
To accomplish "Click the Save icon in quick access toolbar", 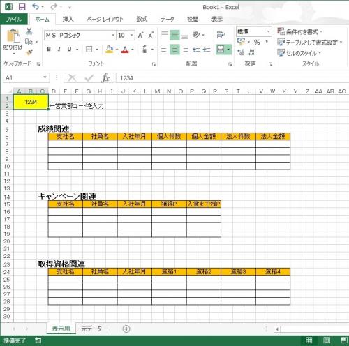I will [22, 7].
